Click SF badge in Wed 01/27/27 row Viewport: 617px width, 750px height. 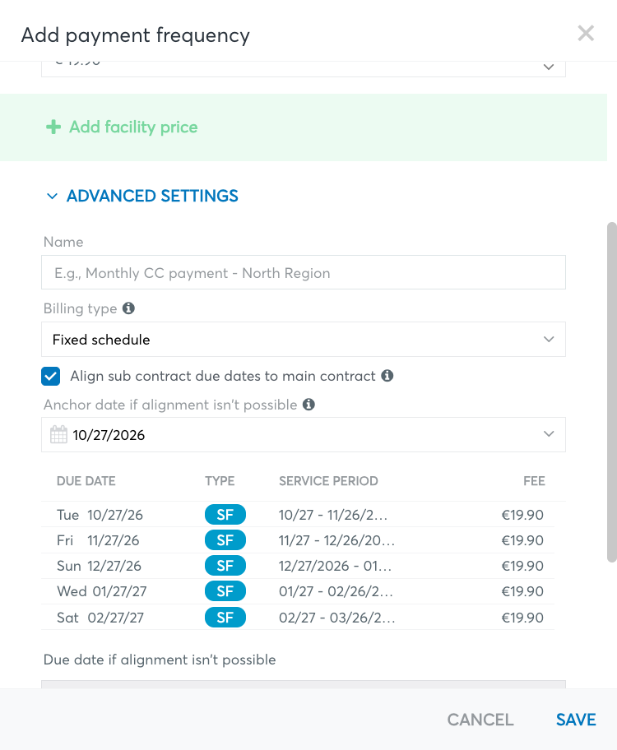(225, 591)
